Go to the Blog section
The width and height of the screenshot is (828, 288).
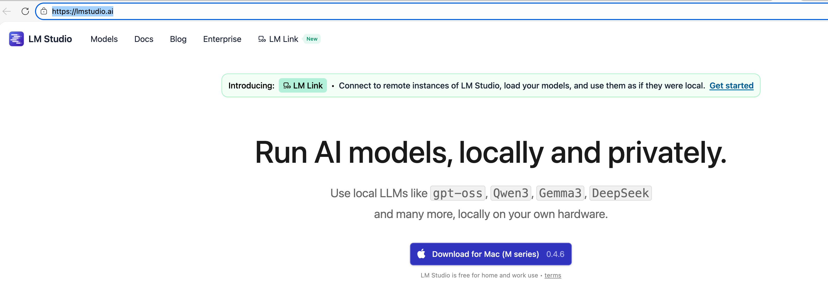pos(178,39)
